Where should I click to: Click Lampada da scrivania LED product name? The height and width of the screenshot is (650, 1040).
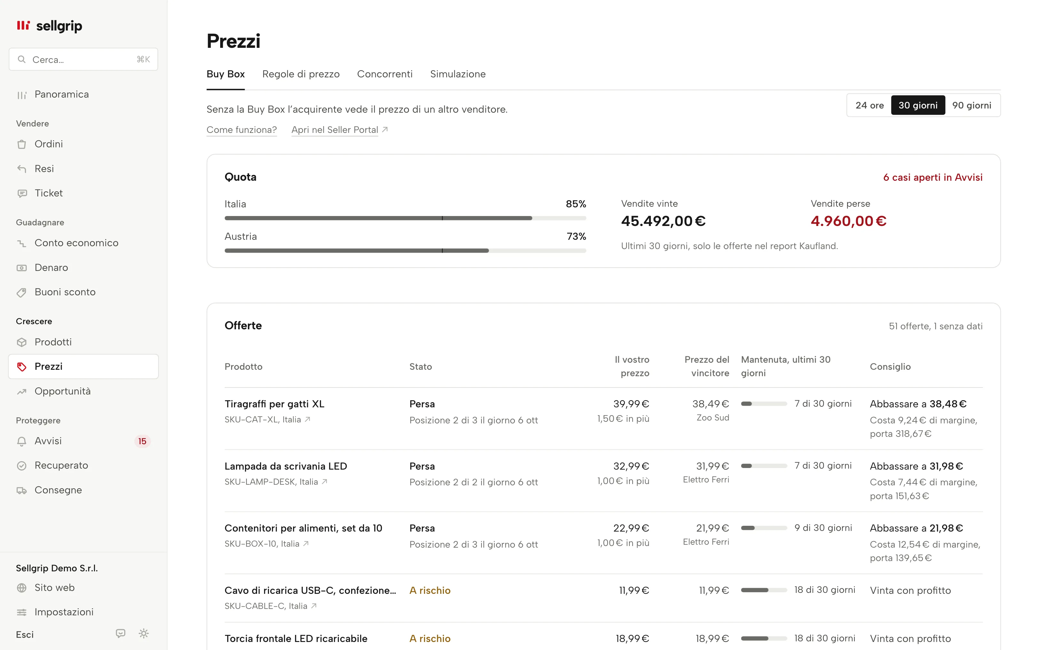(286, 466)
